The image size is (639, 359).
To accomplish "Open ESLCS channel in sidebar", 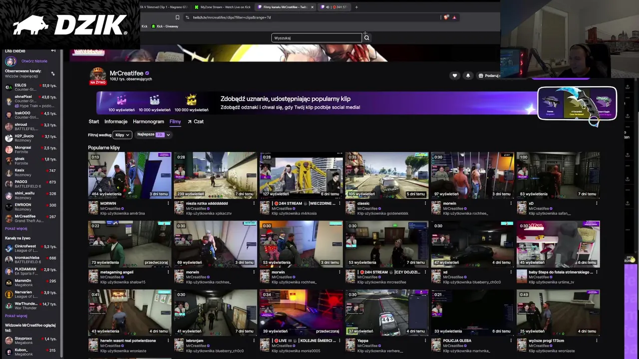I will (30, 87).
